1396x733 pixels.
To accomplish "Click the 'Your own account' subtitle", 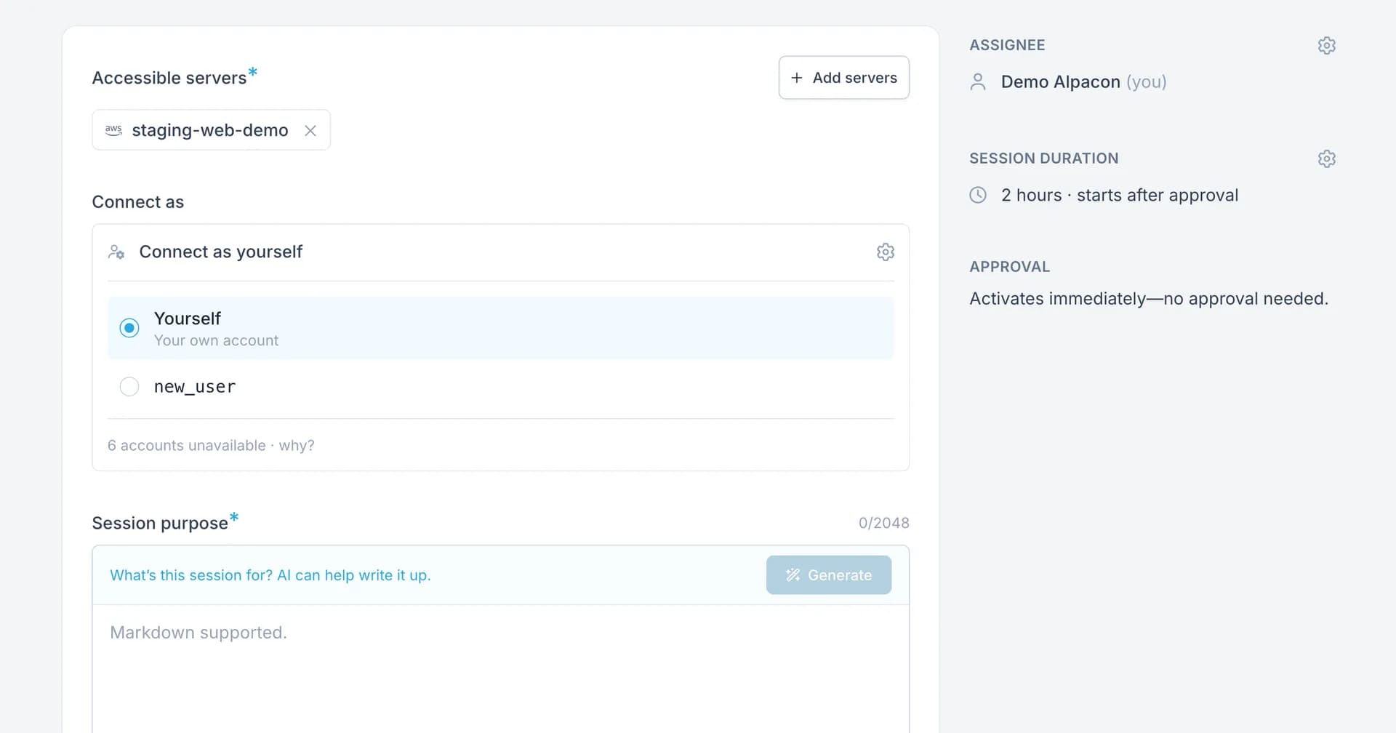I will 216,340.
